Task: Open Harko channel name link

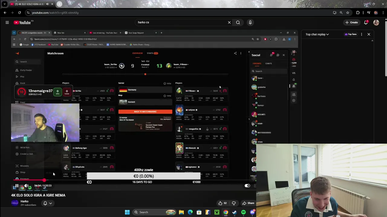Action: click(x=24, y=201)
